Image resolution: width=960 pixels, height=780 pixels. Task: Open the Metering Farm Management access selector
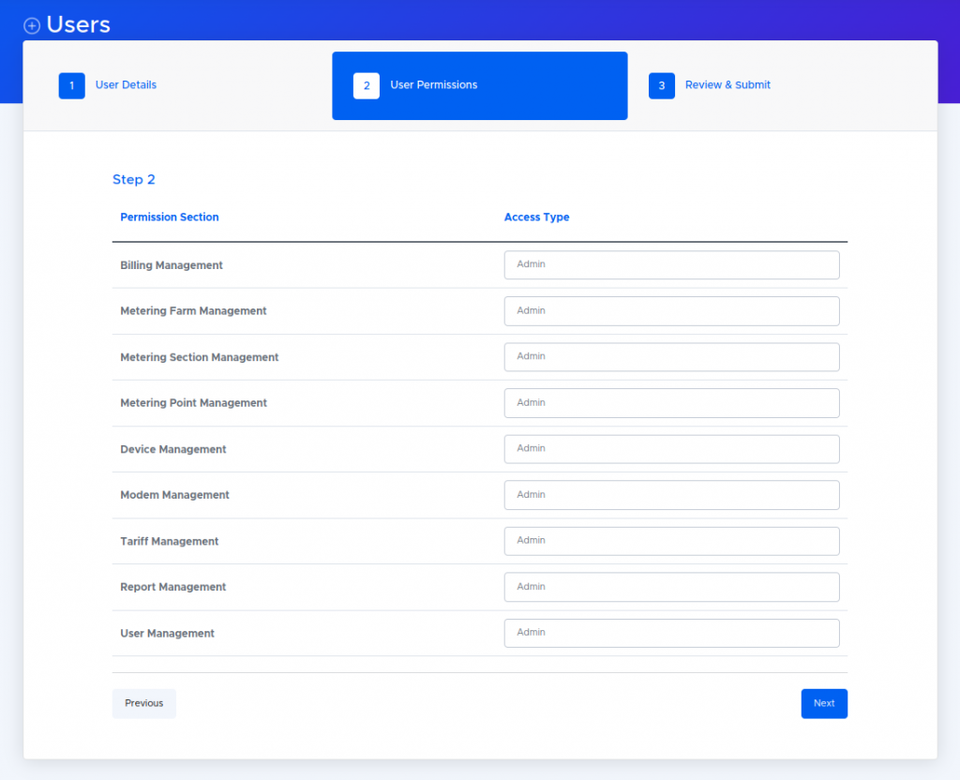[671, 310]
